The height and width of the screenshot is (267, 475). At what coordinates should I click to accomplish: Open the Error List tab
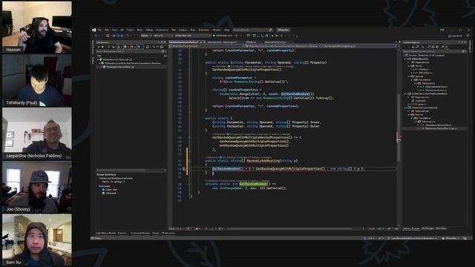pyautogui.click(x=122, y=233)
